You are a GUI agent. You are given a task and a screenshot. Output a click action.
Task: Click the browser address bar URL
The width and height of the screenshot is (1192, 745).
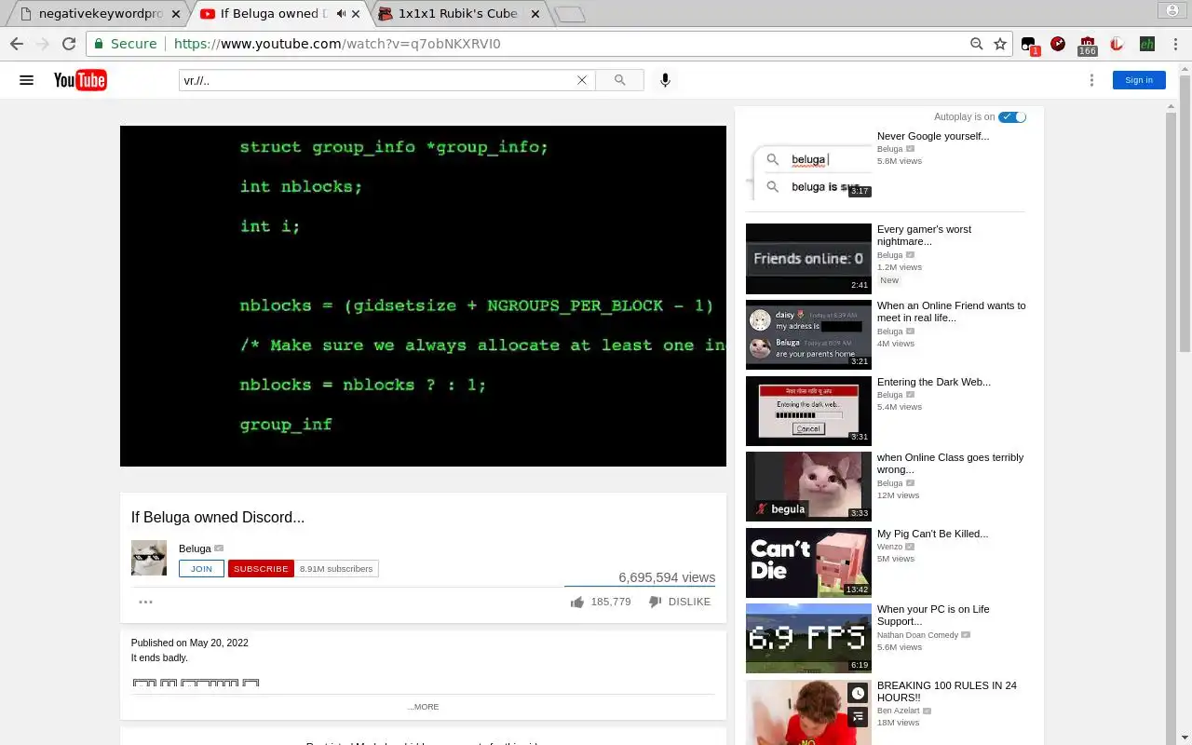pos(337,44)
